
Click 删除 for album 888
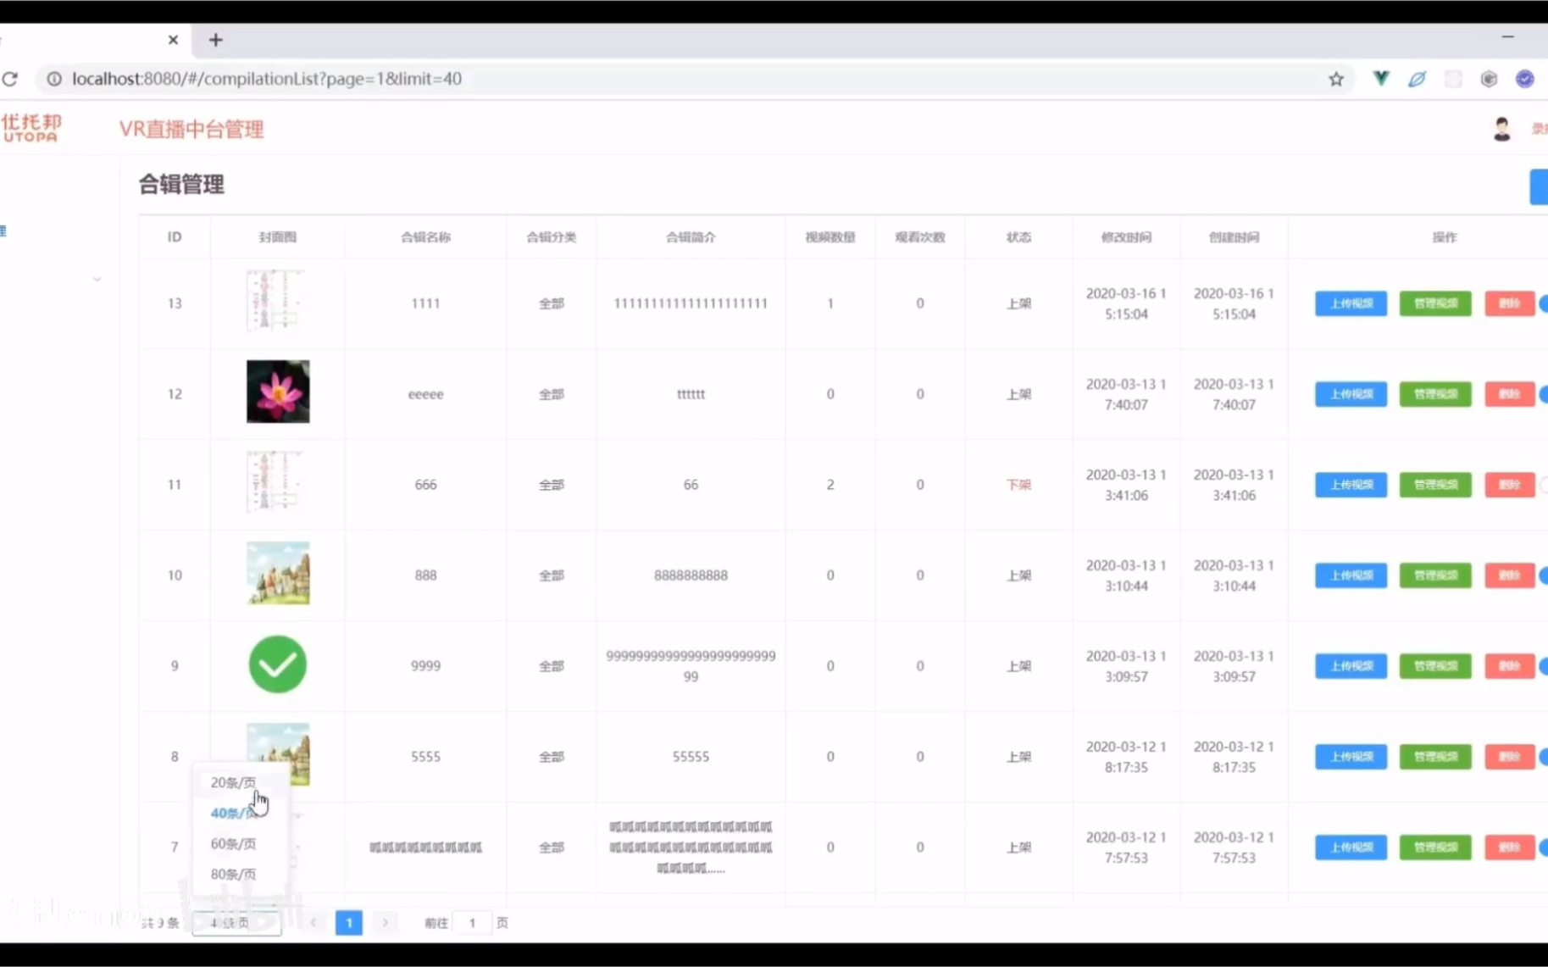(x=1509, y=575)
